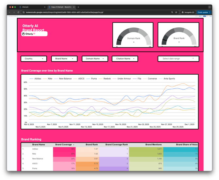Sort table by Brand Coverage column header
Viewport: 219px width, 180px height.
point(63,144)
